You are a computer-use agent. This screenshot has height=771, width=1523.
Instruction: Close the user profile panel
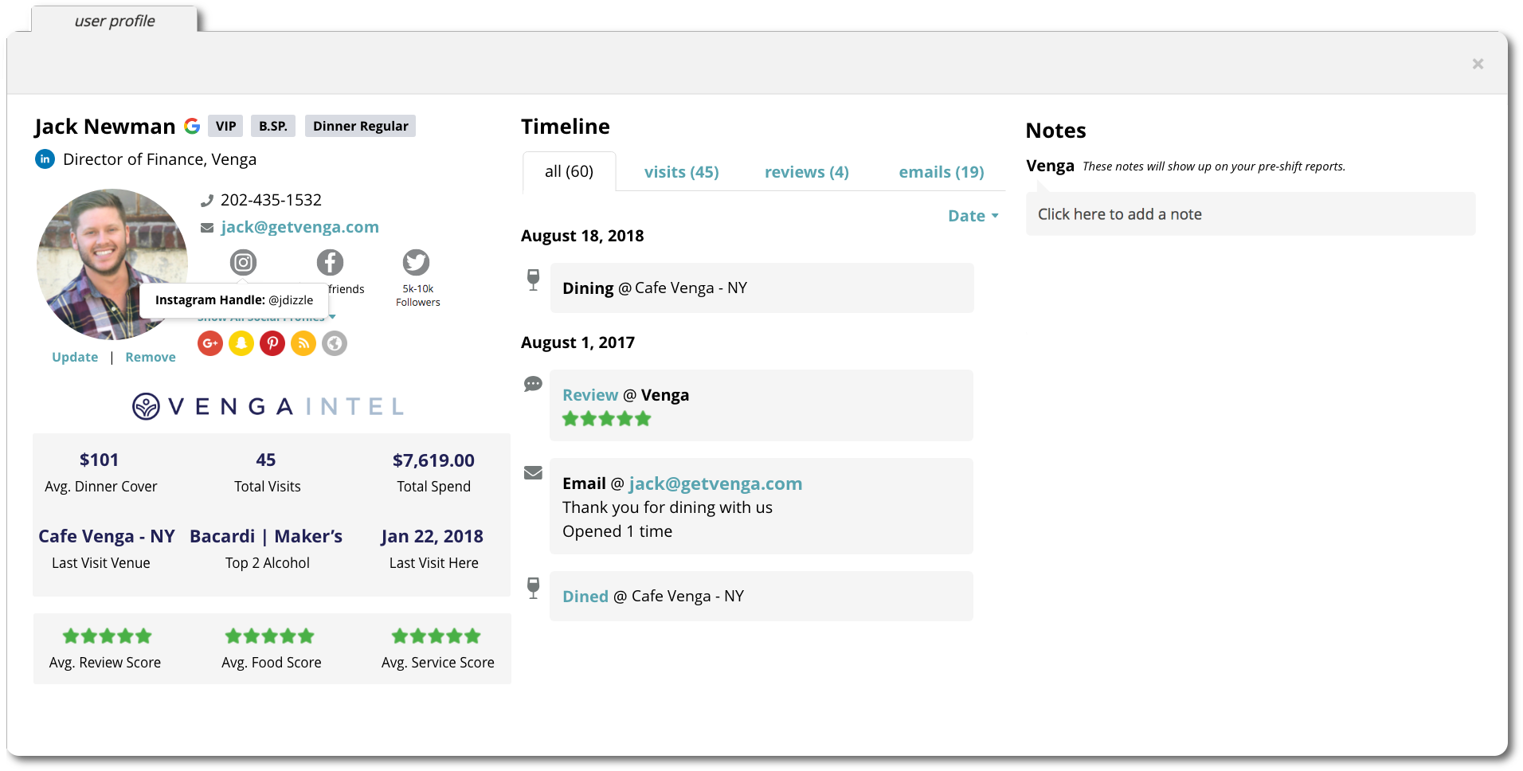click(x=1478, y=64)
